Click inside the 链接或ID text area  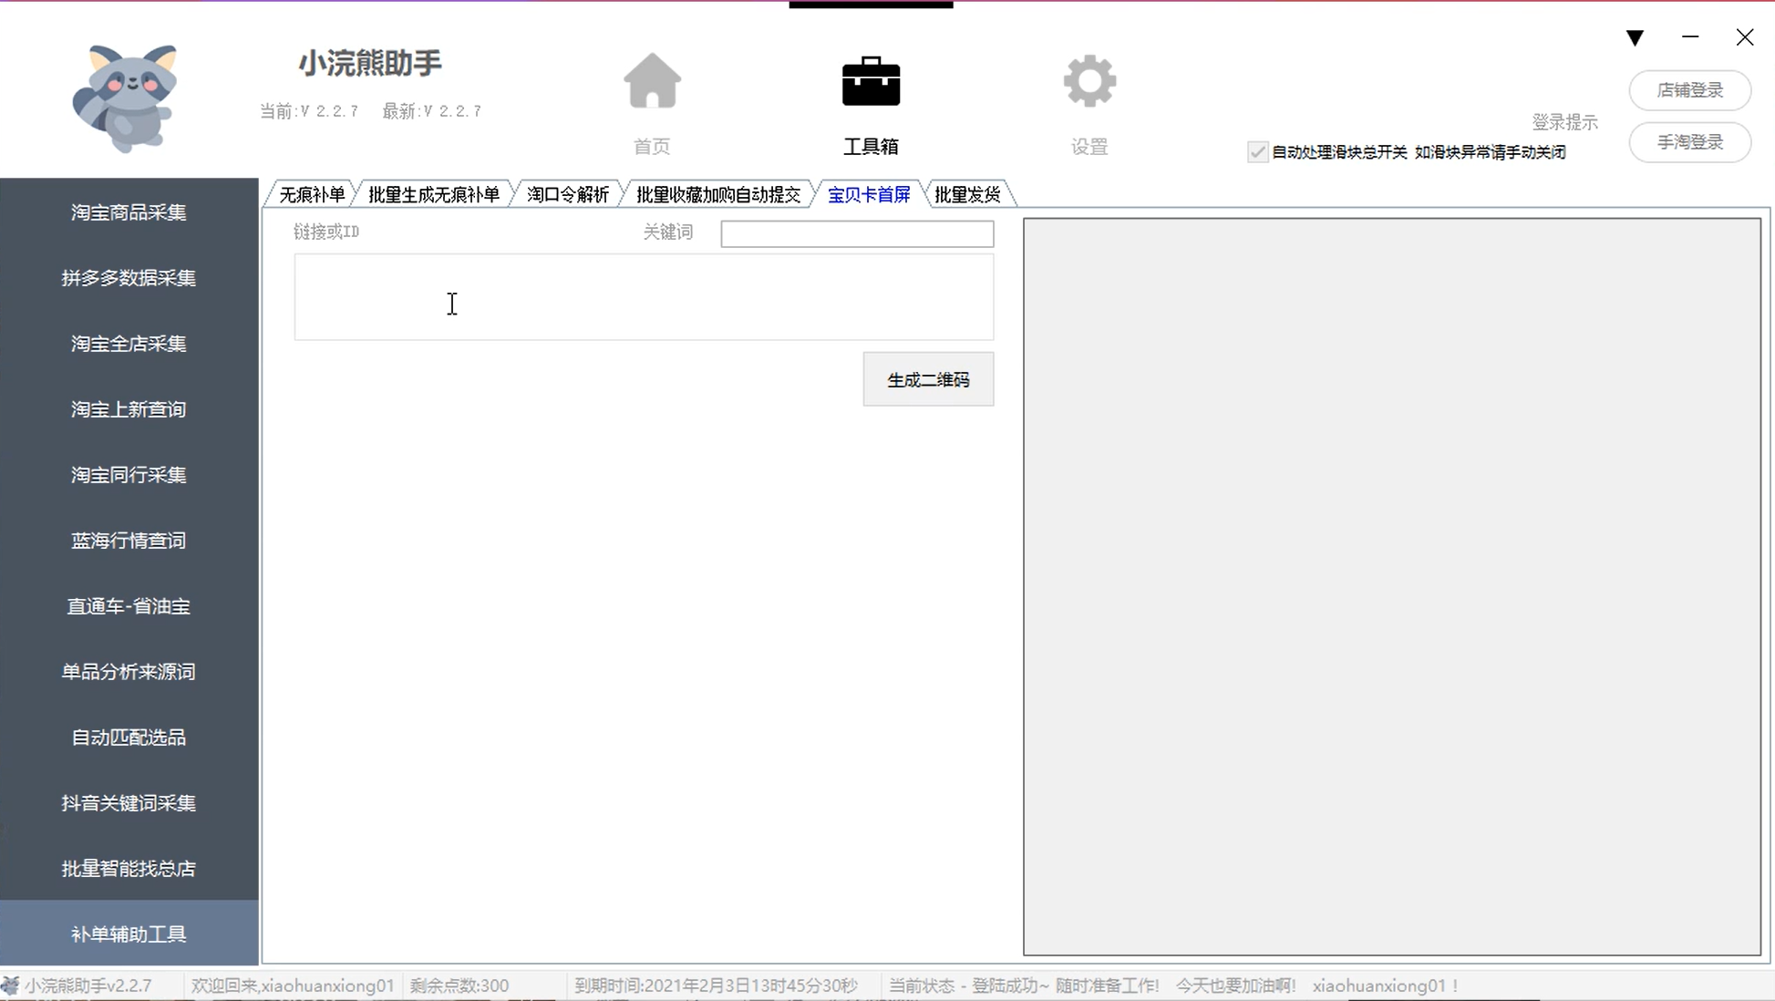[x=644, y=297]
